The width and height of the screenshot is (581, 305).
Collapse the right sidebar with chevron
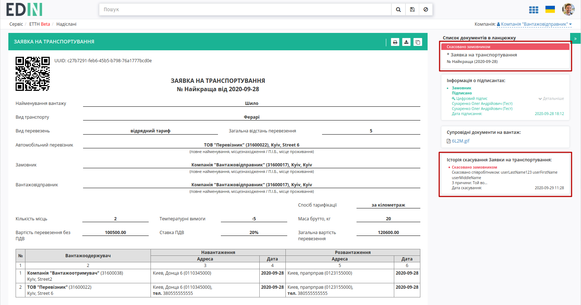pos(575,39)
